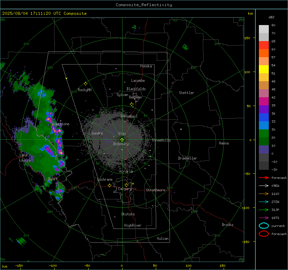Viewport: 288px width, 270px height.
Task: Click the Lake Louise label
Action: click(25, 158)
